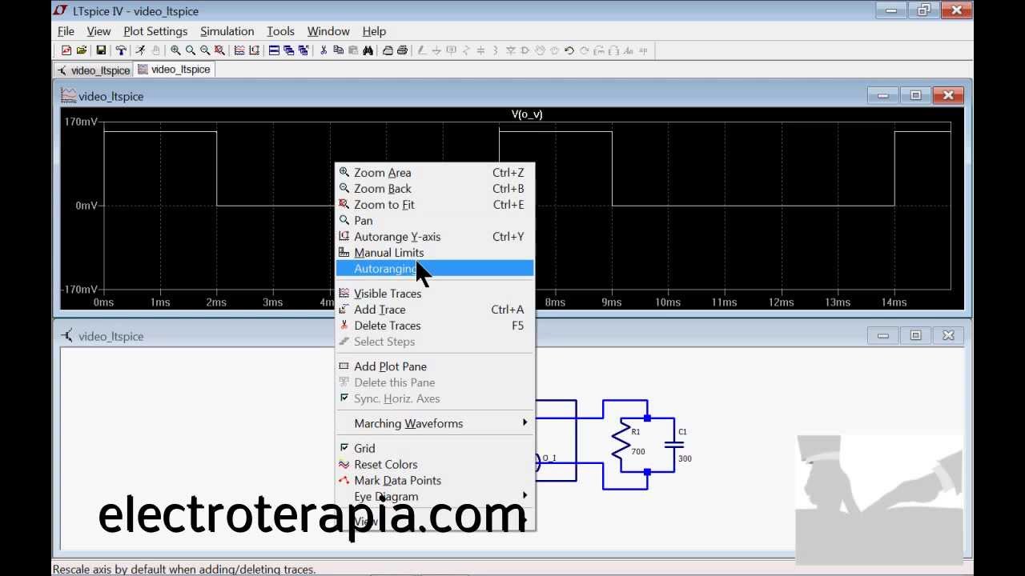
Task: Toggle the highlighted Autoranging option
Action: coord(436,269)
